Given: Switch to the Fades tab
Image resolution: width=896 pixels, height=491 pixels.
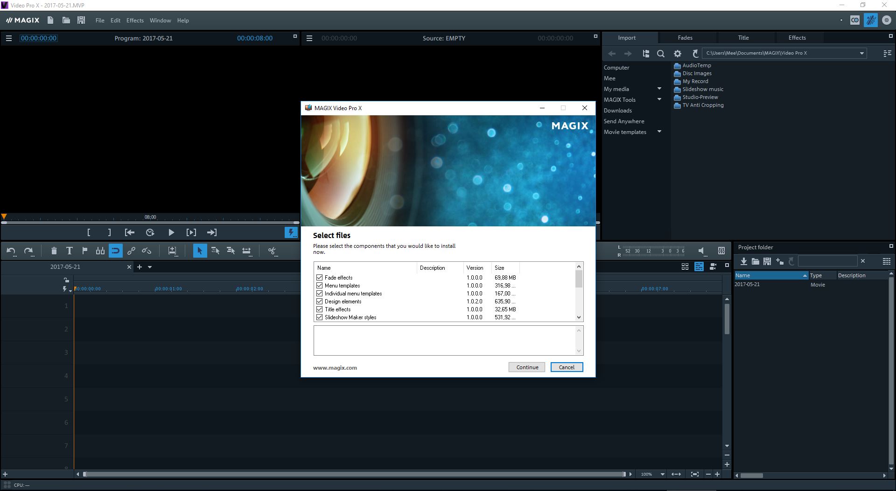Looking at the screenshot, I should click(x=685, y=38).
